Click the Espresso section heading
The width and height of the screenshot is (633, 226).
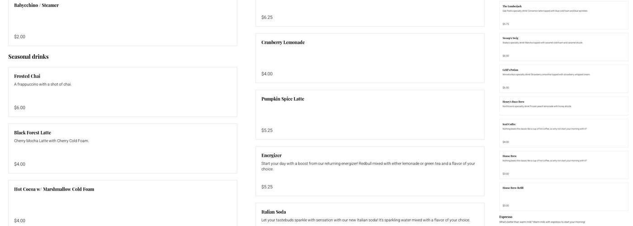[x=506, y=217]
